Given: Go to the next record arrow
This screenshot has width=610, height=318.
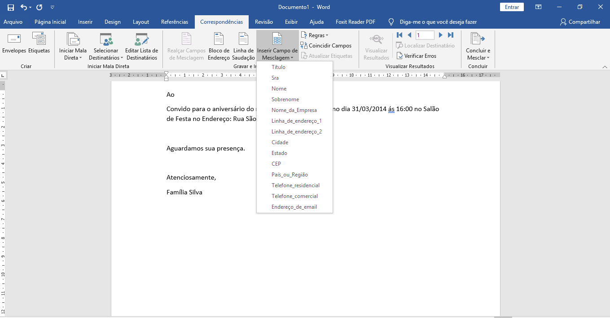Looking at the screenshot, I should [440, 35].
